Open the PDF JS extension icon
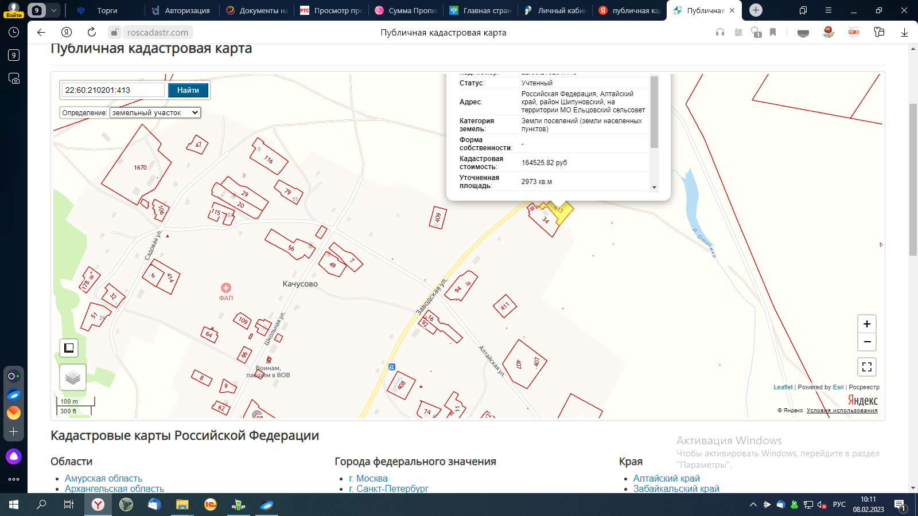 click(854, 33)
